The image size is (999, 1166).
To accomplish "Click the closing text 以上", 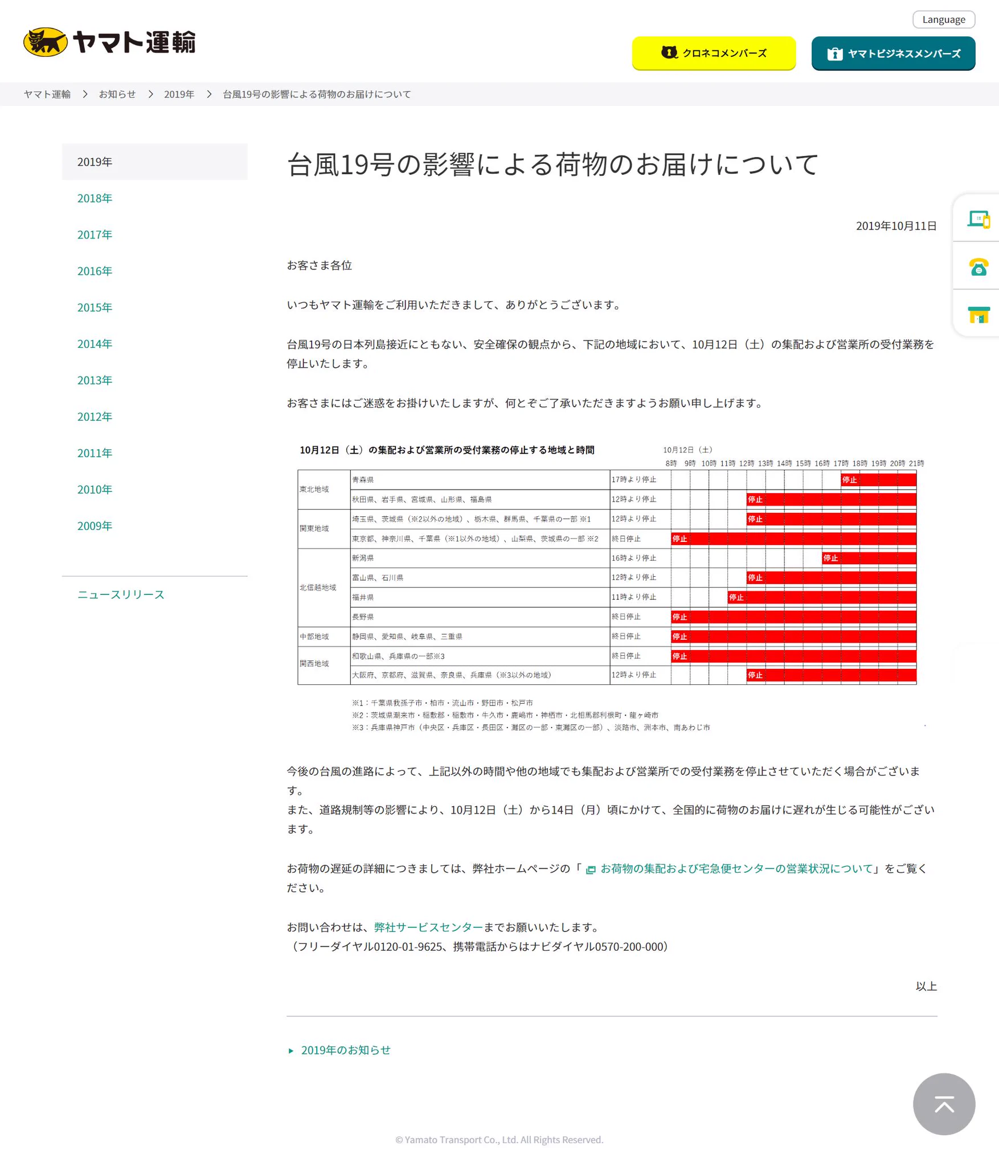I will [x=926, y=986].
